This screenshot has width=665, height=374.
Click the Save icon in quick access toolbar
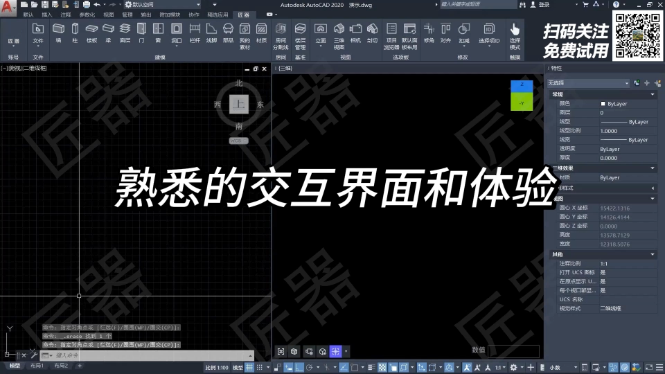point(44,5)
